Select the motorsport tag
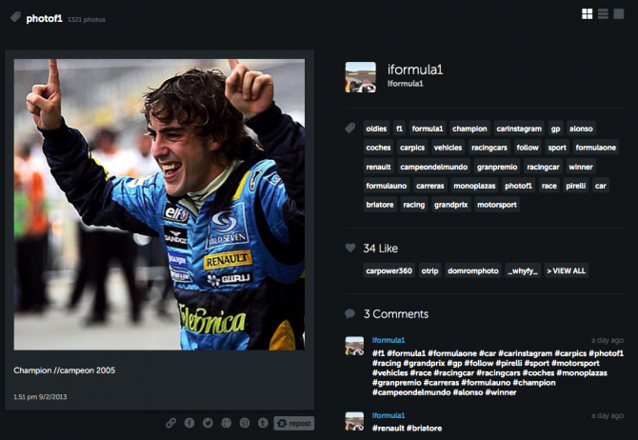Image resolution: width=638 pixels, height=440 pixels. pos(497,205)
